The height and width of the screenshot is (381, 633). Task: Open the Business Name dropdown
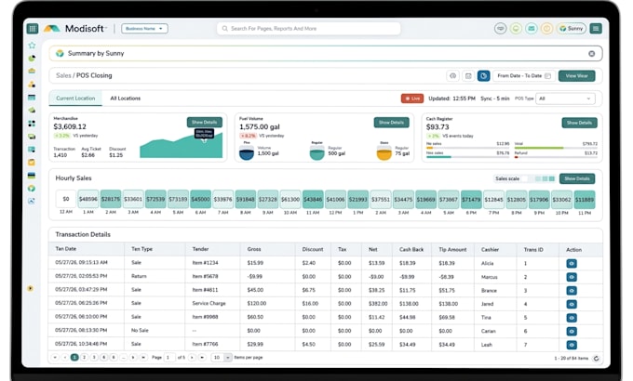click(144, 29)
